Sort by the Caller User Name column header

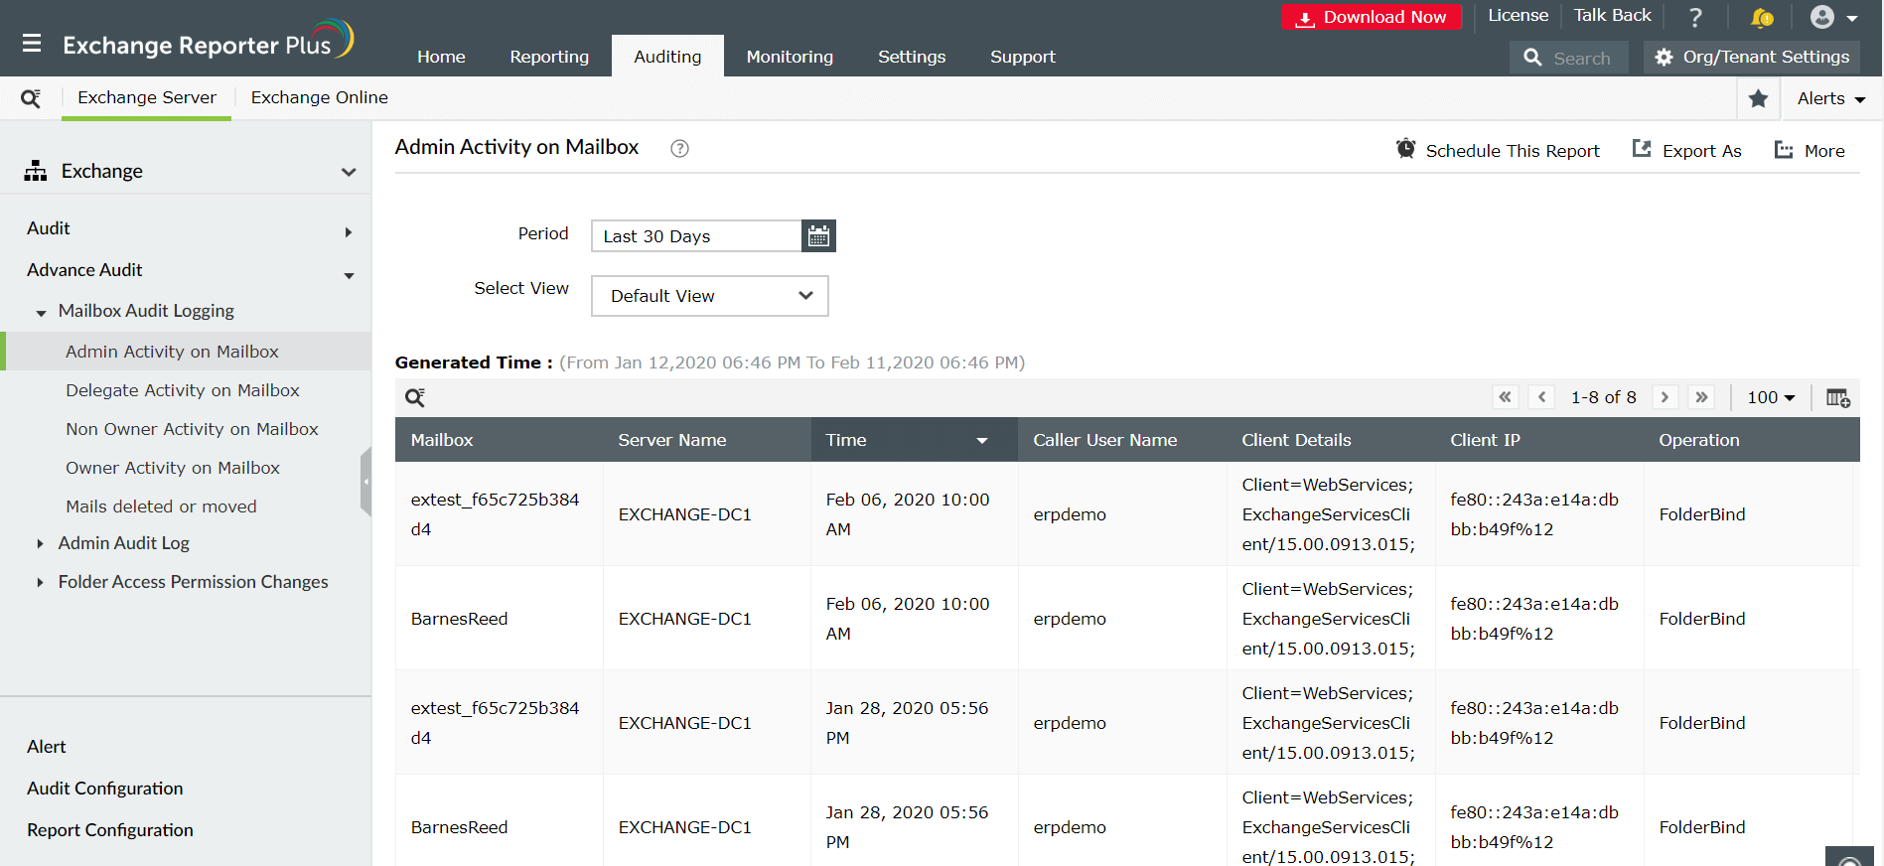click(x=1122, y=440)
